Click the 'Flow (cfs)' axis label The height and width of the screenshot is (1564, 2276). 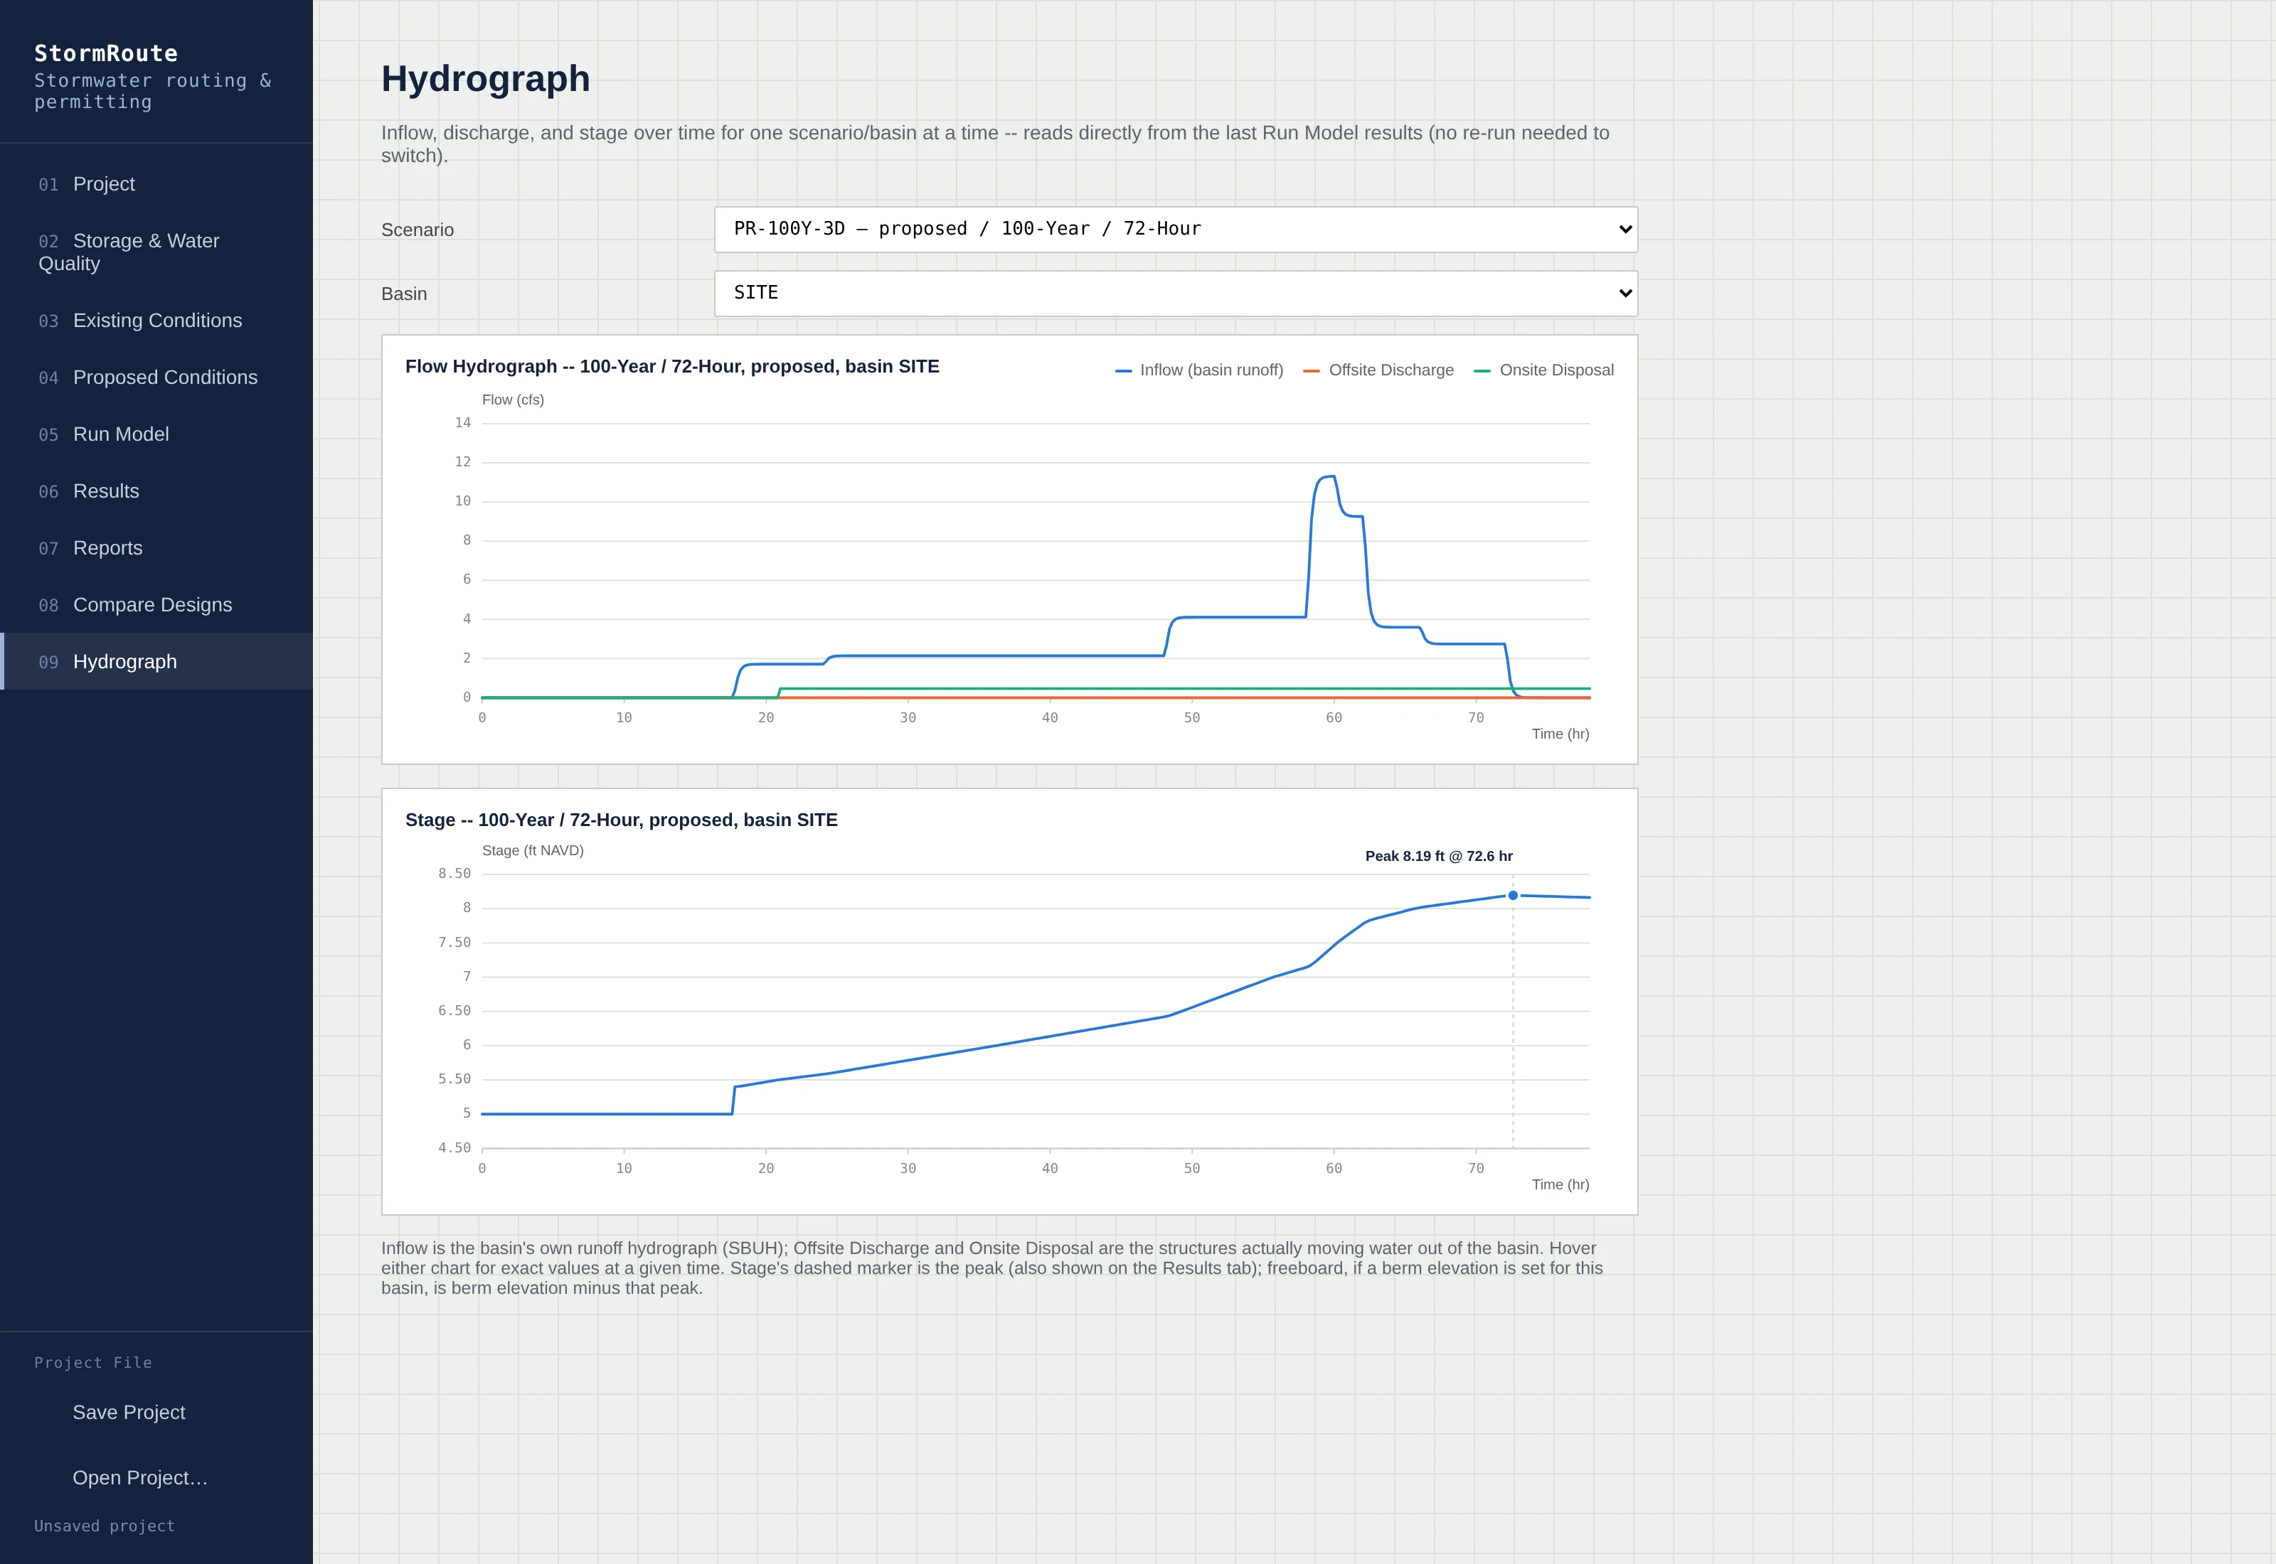[513, 400]
